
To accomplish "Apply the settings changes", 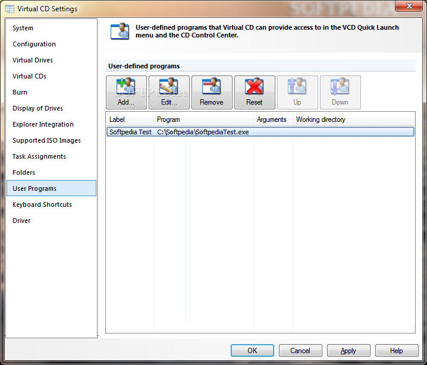I will [x=348, y=351].
